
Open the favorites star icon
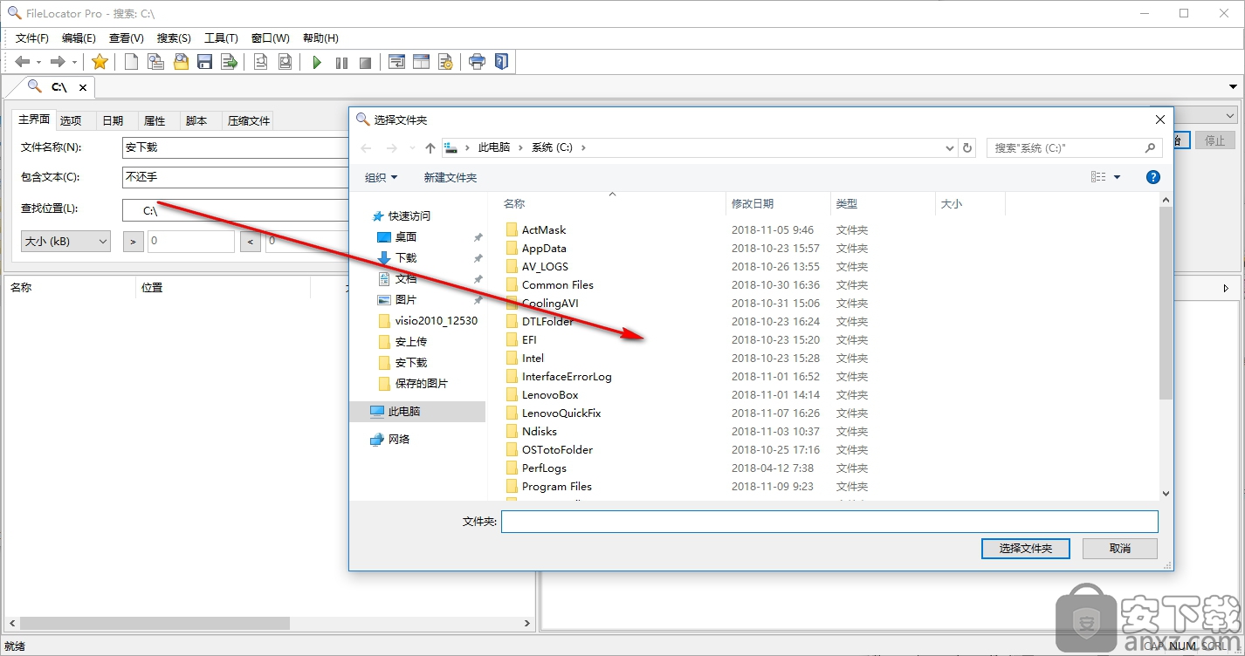100,62
